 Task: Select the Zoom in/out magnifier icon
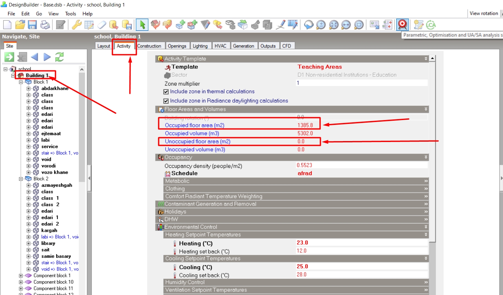(321, 25)
